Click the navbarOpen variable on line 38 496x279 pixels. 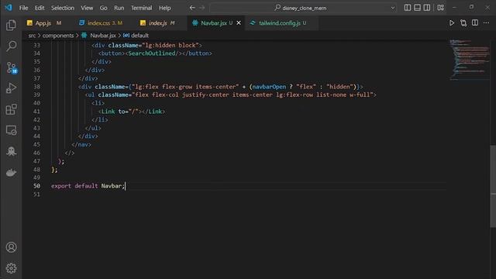[269, 86]
